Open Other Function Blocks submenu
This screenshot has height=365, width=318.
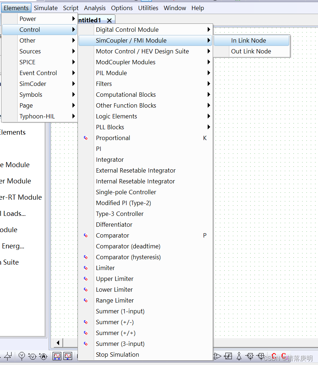[x=145, y=105]
